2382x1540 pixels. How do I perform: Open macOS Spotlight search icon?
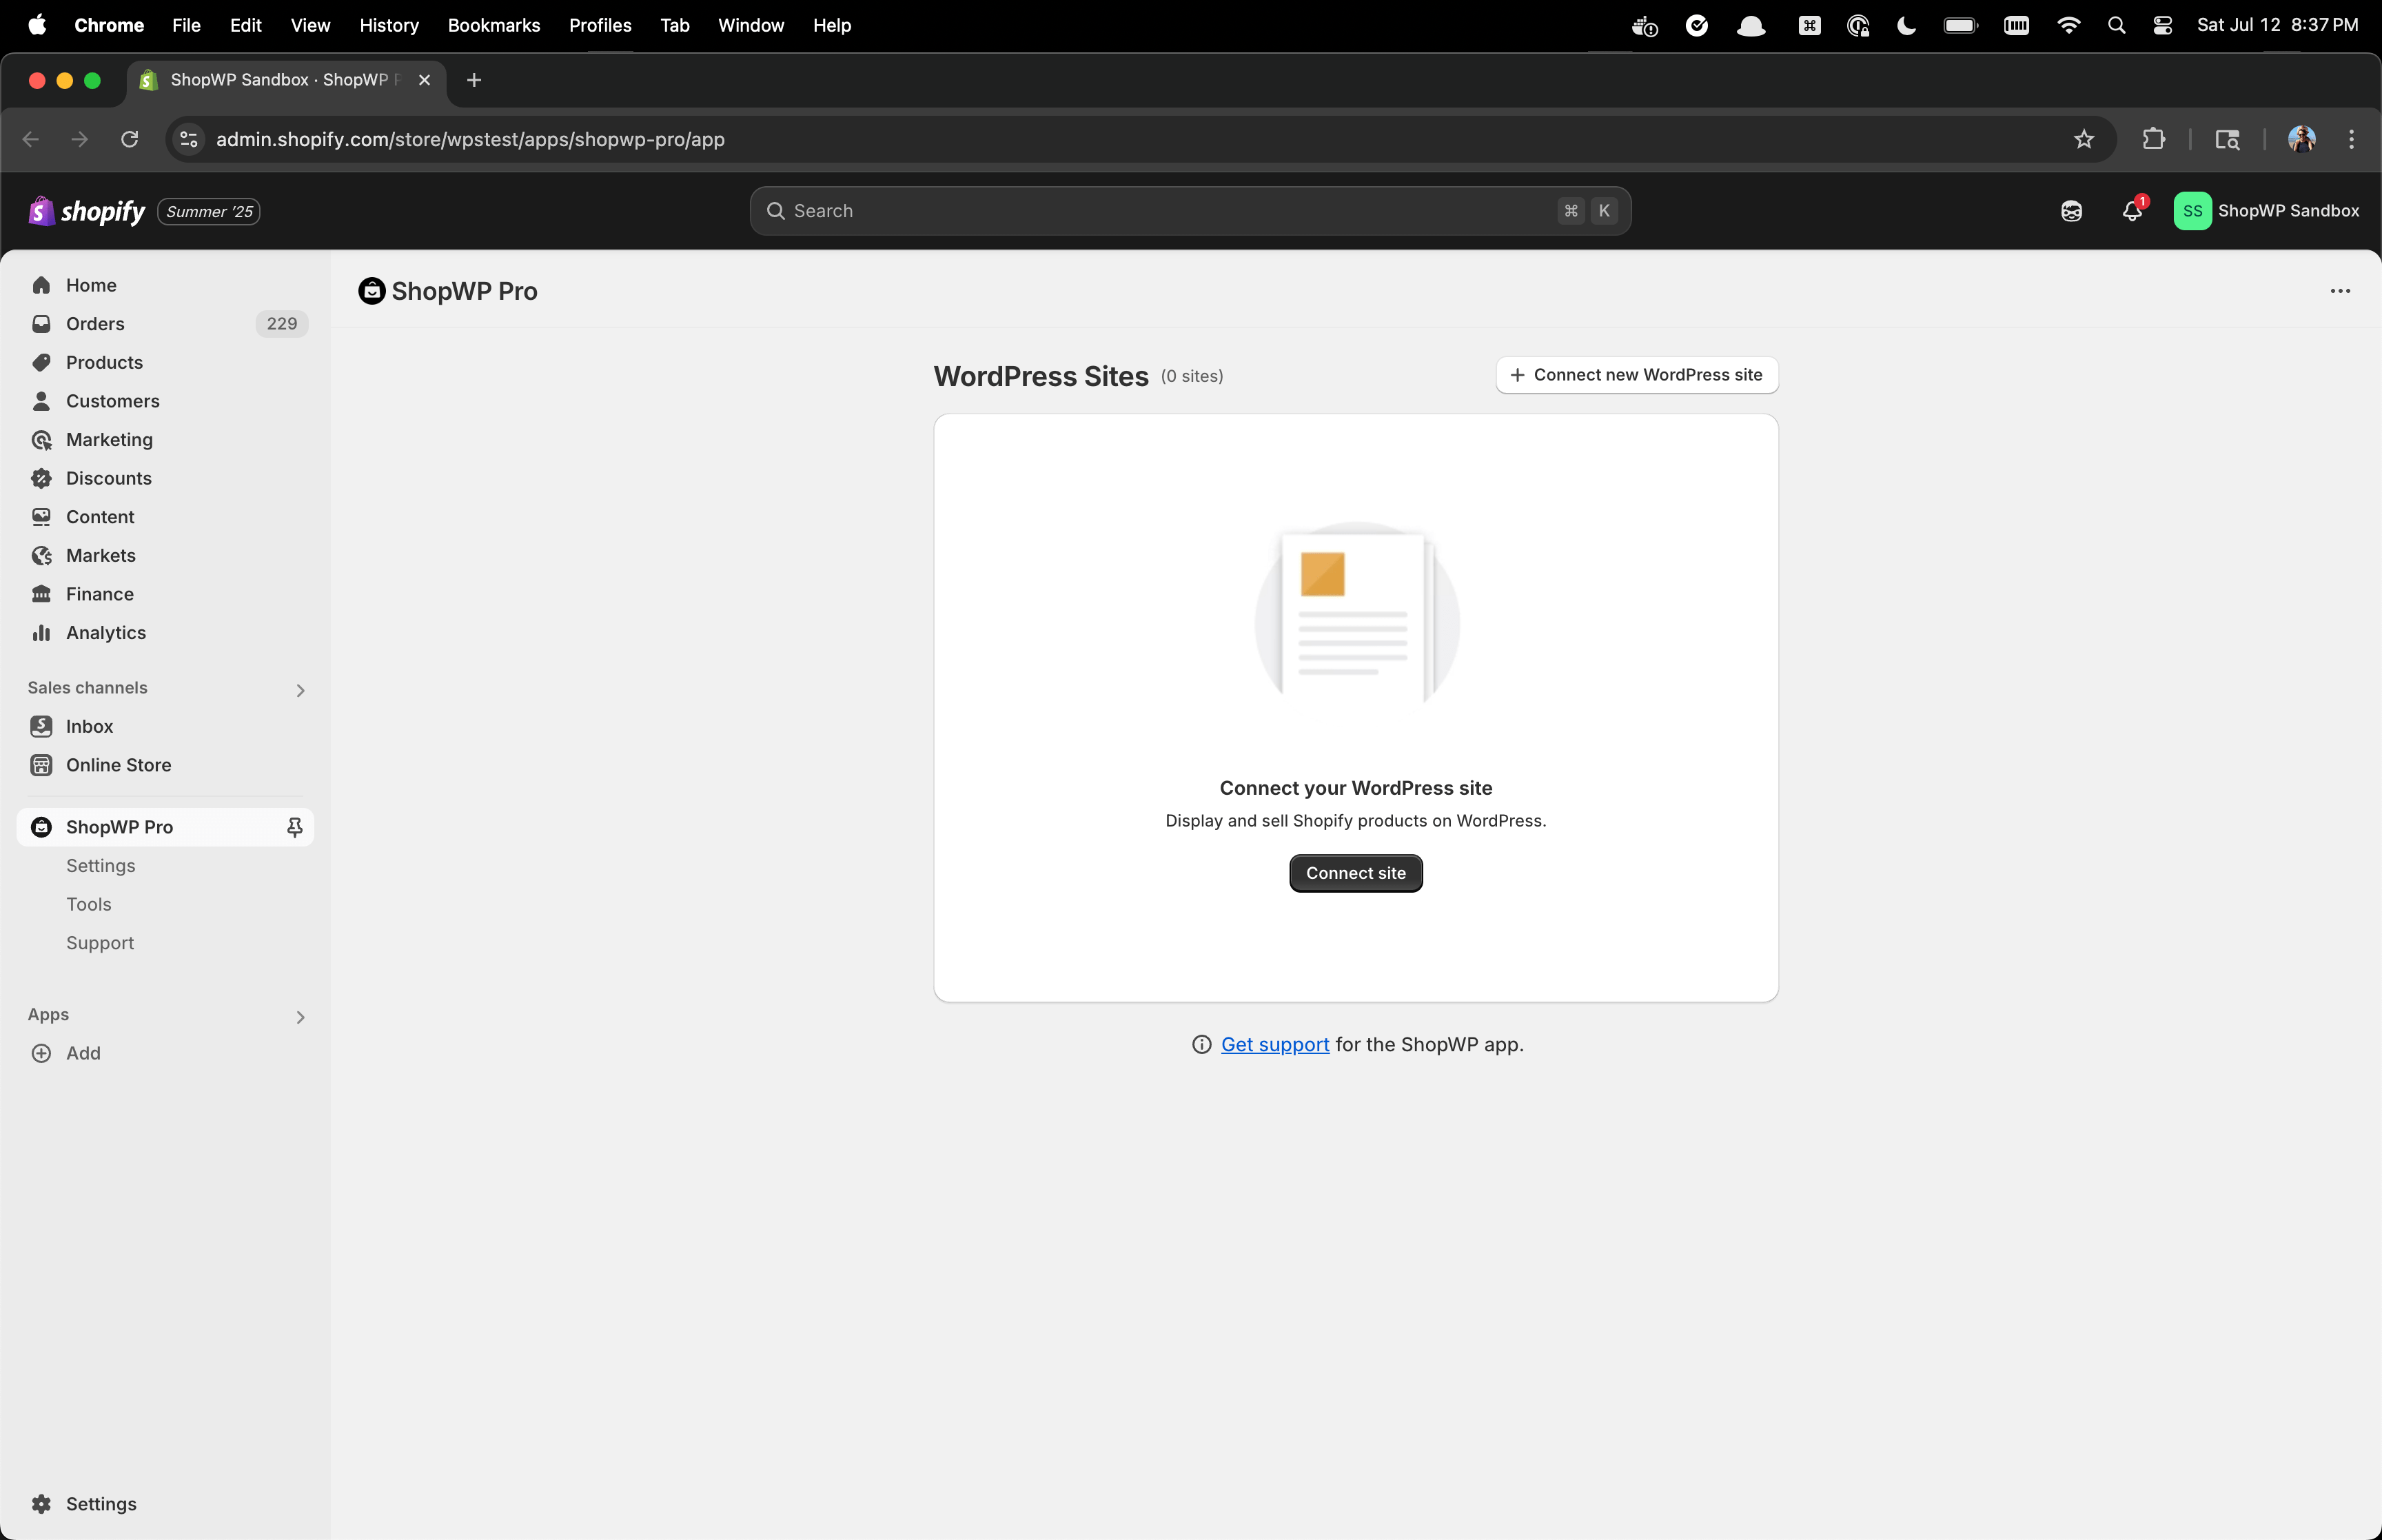(x=2116, y=25)
